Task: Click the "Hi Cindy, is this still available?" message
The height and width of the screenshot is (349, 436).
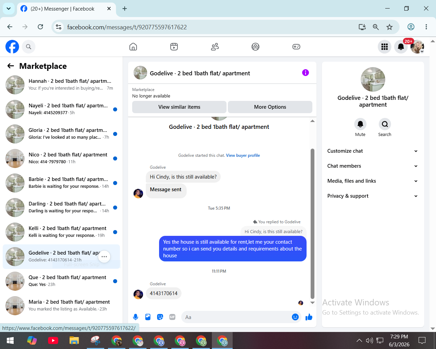Action: (183, 177)
